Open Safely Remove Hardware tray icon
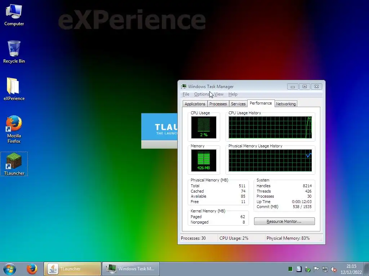This screenshot has width=369, height=276. tap(307, 269)
